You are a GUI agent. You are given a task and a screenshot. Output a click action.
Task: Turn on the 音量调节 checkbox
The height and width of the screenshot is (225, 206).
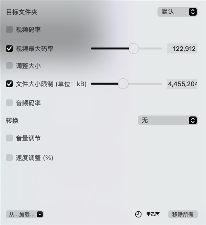(x=10, y=138)
